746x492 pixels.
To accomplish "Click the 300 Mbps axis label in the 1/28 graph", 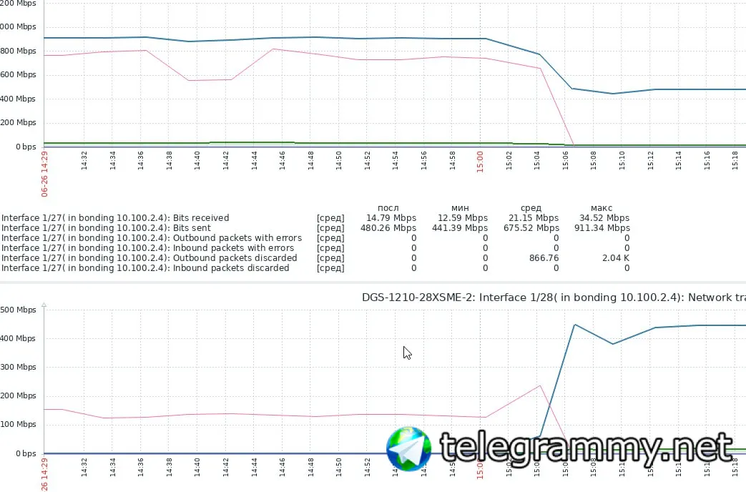I will (x=18, y=367).
